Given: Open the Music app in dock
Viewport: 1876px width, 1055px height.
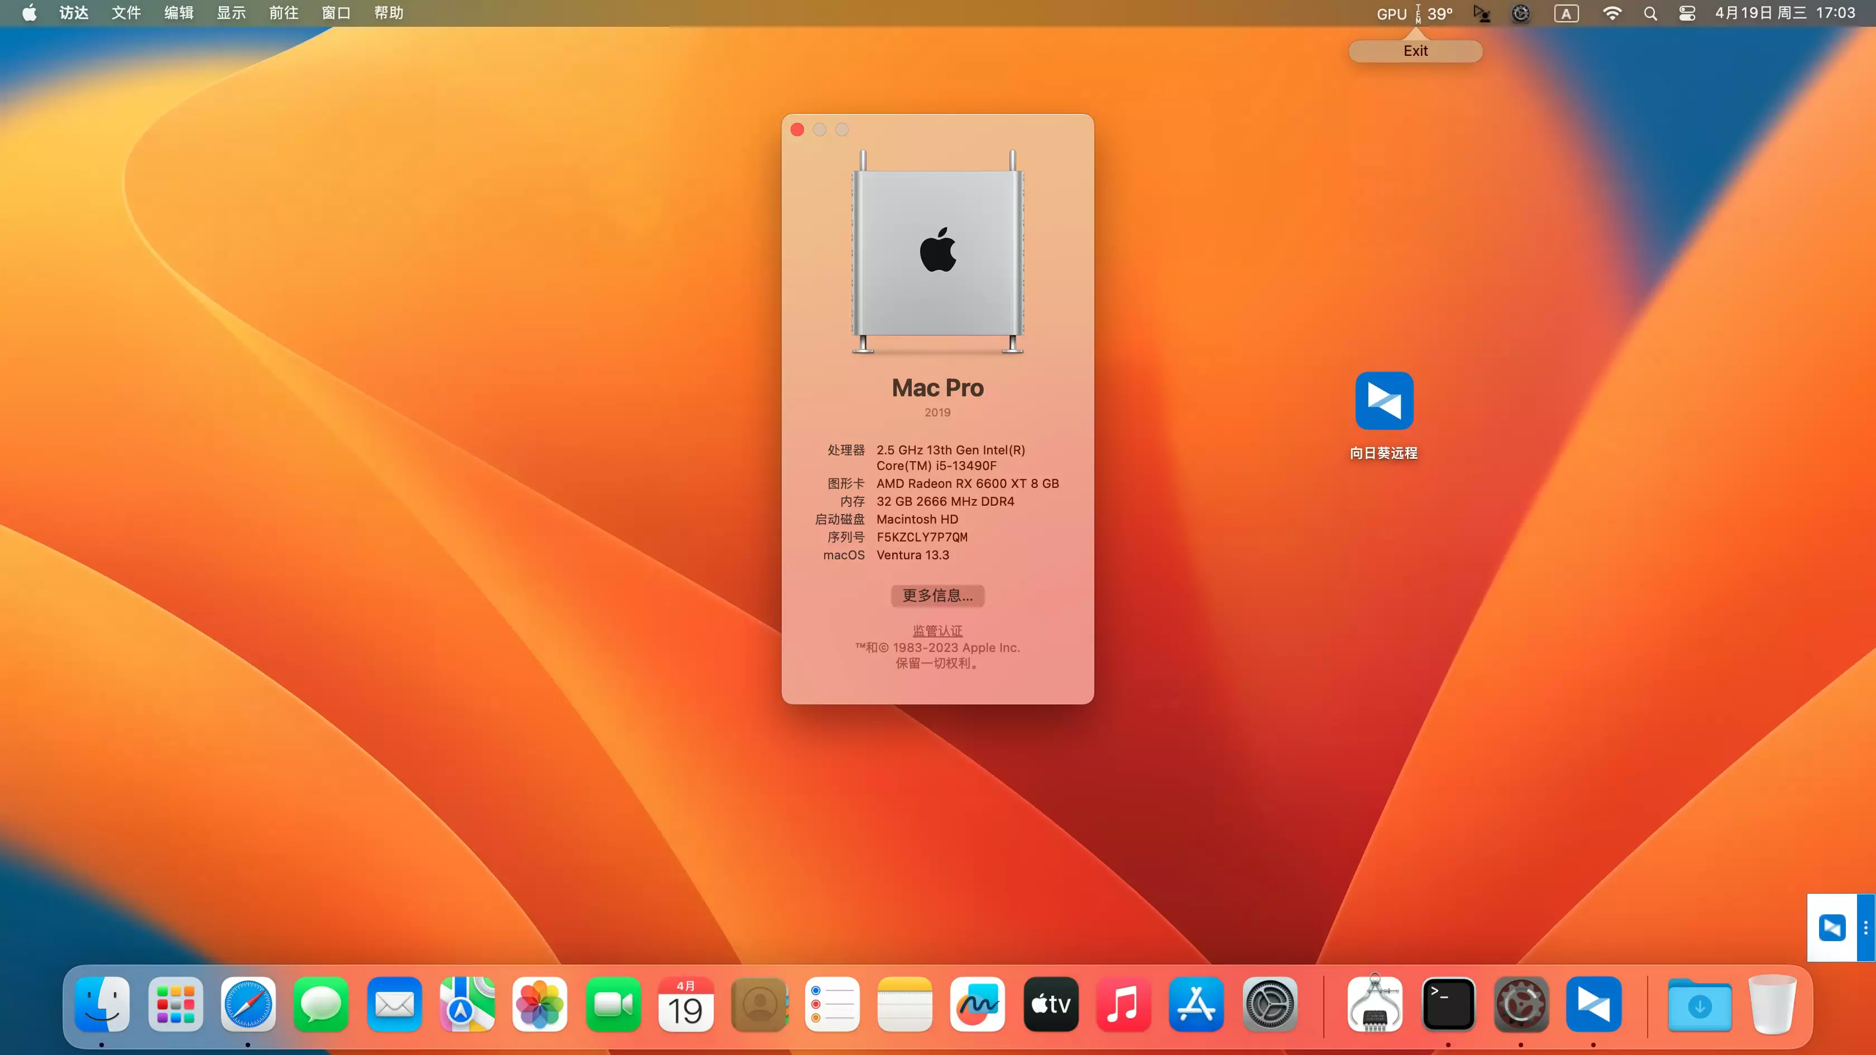Looking at the screenshot, I should (x=1123, y=1004).
